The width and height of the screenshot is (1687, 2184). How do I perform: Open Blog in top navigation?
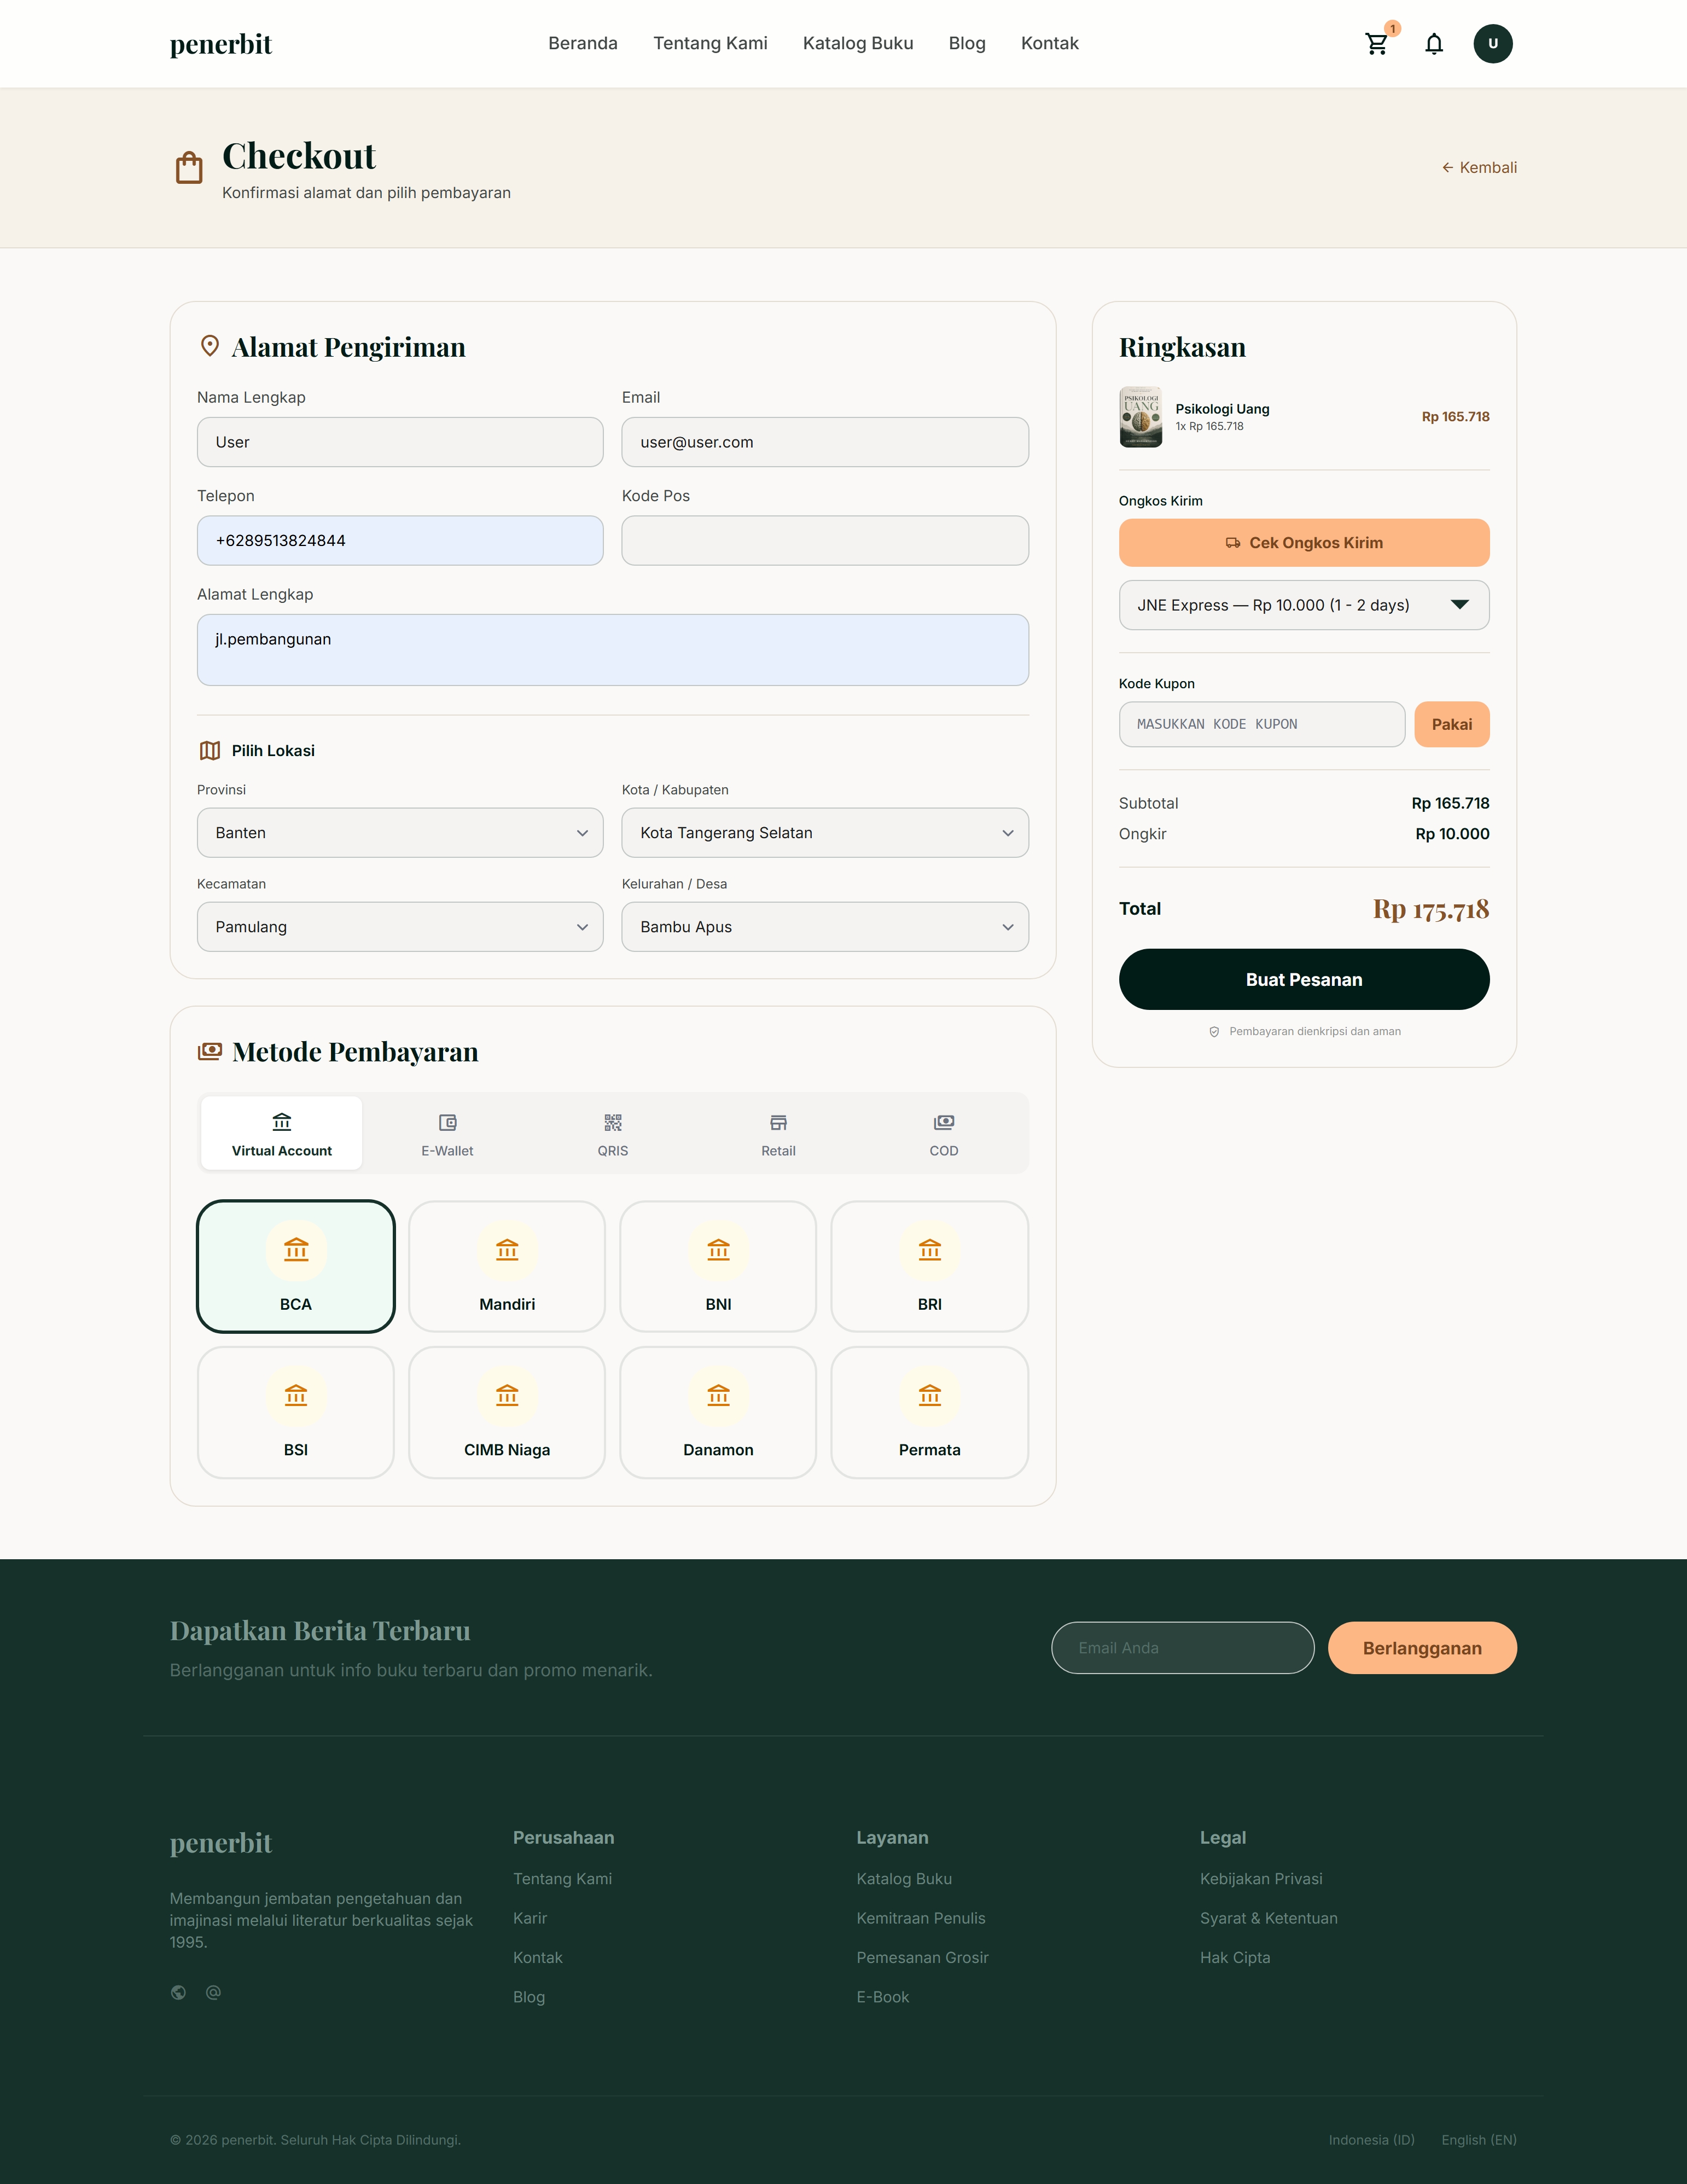[967, 43]
